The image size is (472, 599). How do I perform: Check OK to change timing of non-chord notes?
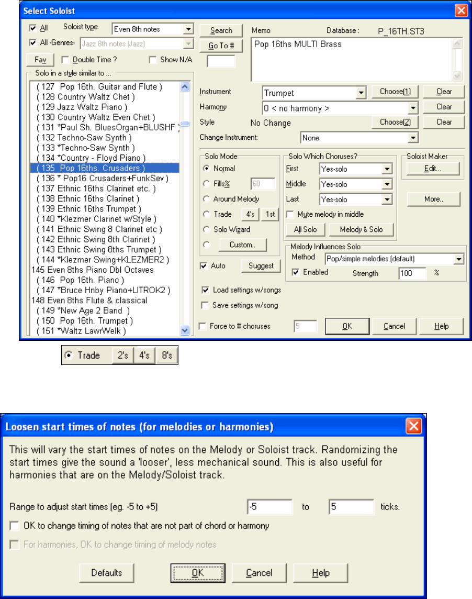[14, 526]
